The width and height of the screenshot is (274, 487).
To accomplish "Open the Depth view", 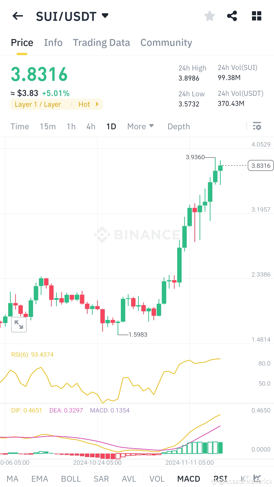I will tap(178, 126).
